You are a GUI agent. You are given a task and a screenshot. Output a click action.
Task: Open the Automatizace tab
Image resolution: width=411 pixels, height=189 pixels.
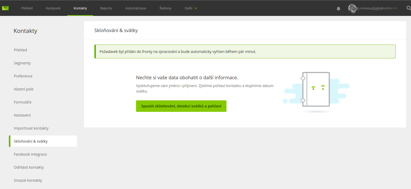[136, 8]
